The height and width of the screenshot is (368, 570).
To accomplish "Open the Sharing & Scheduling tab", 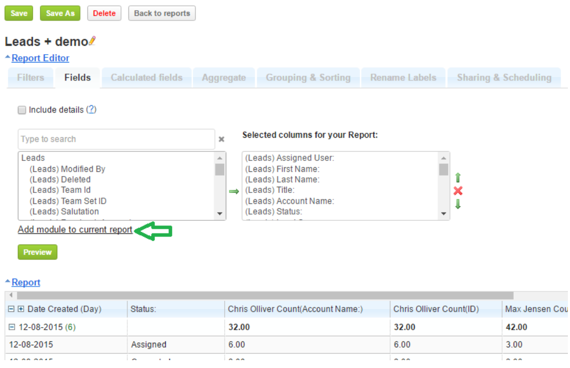I will tap(504, 78).
